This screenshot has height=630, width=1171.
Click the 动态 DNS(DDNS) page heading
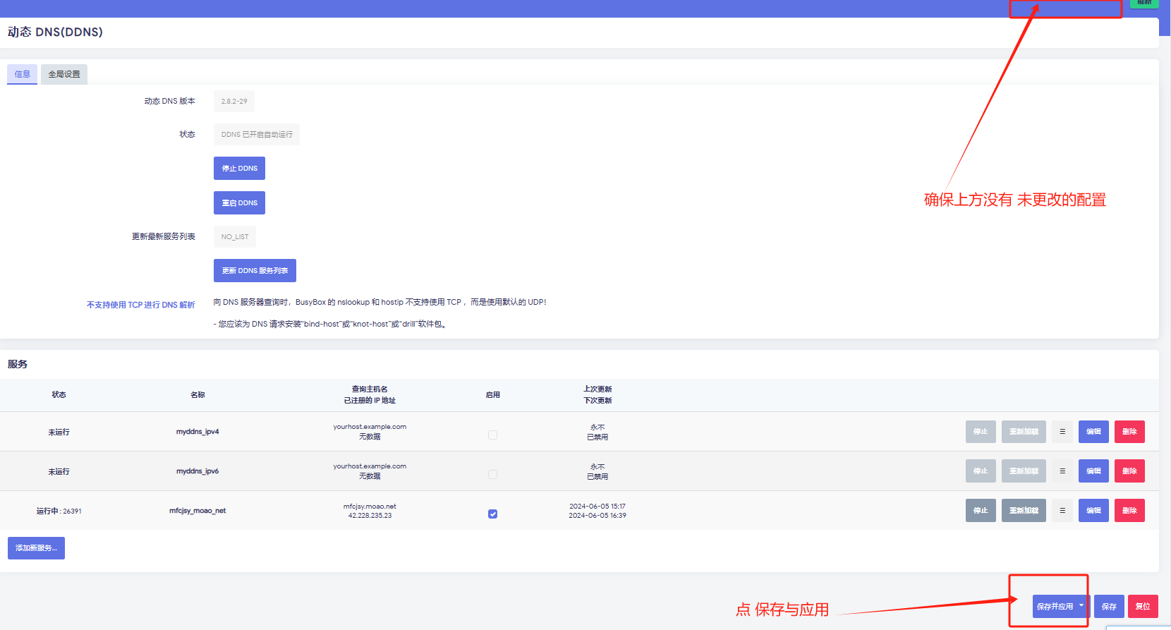[55, 32]
